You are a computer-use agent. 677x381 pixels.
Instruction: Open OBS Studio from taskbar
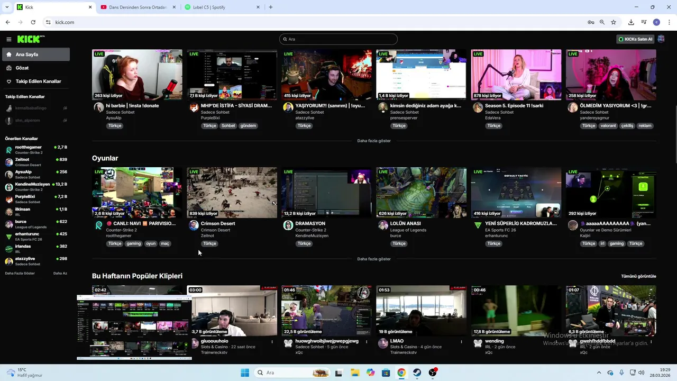click(433, 373)
